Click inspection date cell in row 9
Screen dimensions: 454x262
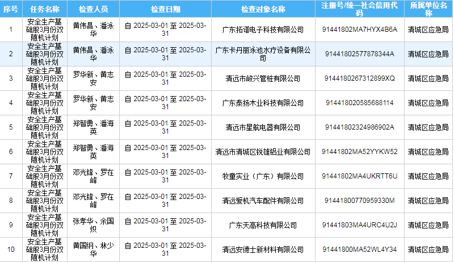click(165, 225)
